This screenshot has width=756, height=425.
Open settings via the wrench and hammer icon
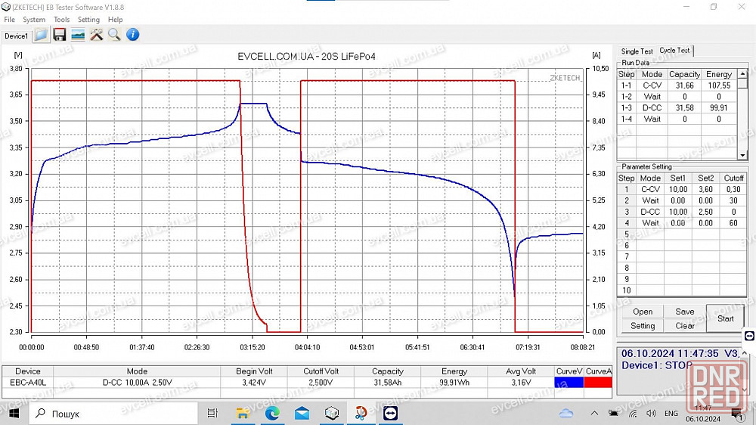click(x=97, y=35)
